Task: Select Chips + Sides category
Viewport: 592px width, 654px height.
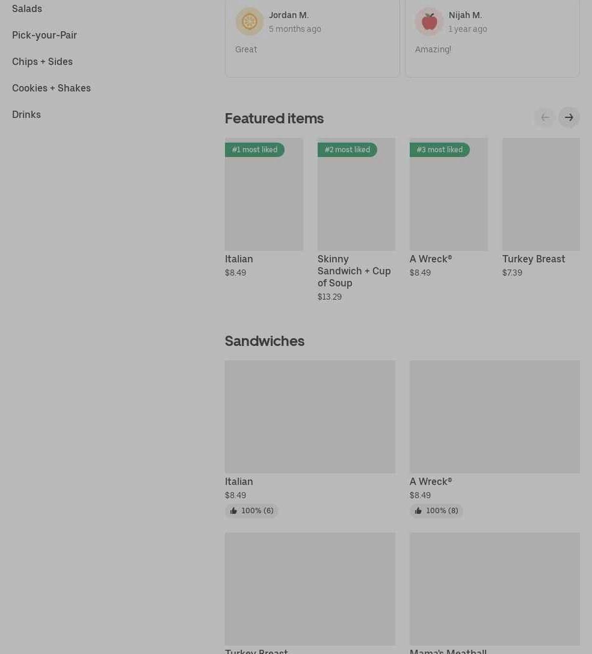Action: coord(42,61)
